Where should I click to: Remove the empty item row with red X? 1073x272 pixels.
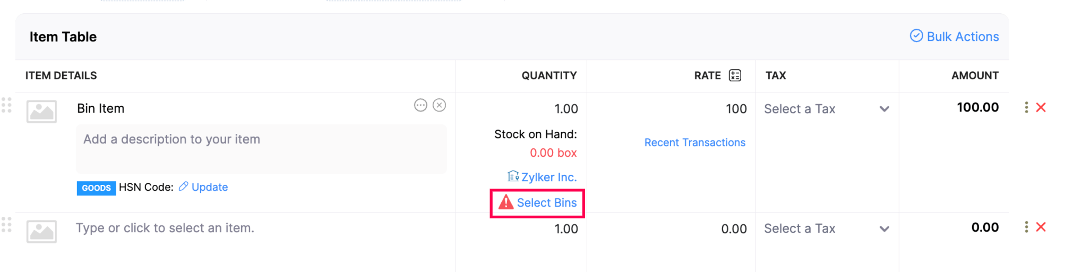point(1041,227)
